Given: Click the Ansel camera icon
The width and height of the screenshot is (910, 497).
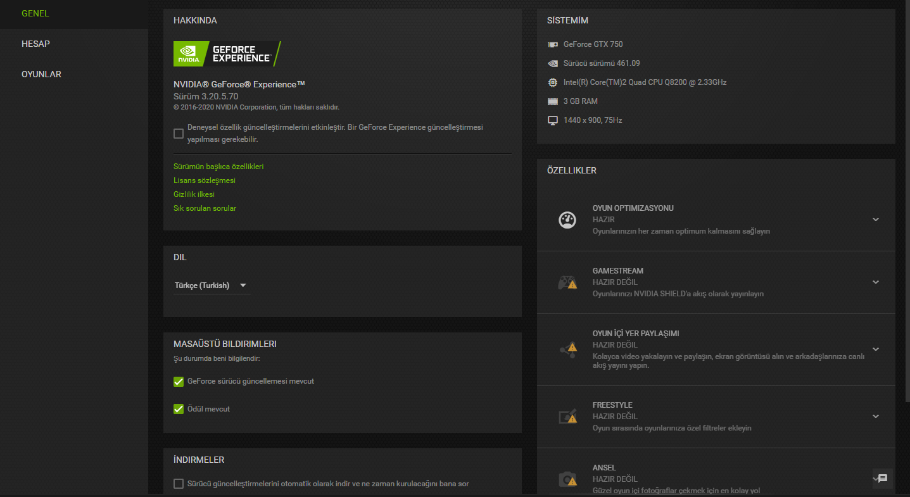Looking at the screenshot, I should tap(567, 479).
